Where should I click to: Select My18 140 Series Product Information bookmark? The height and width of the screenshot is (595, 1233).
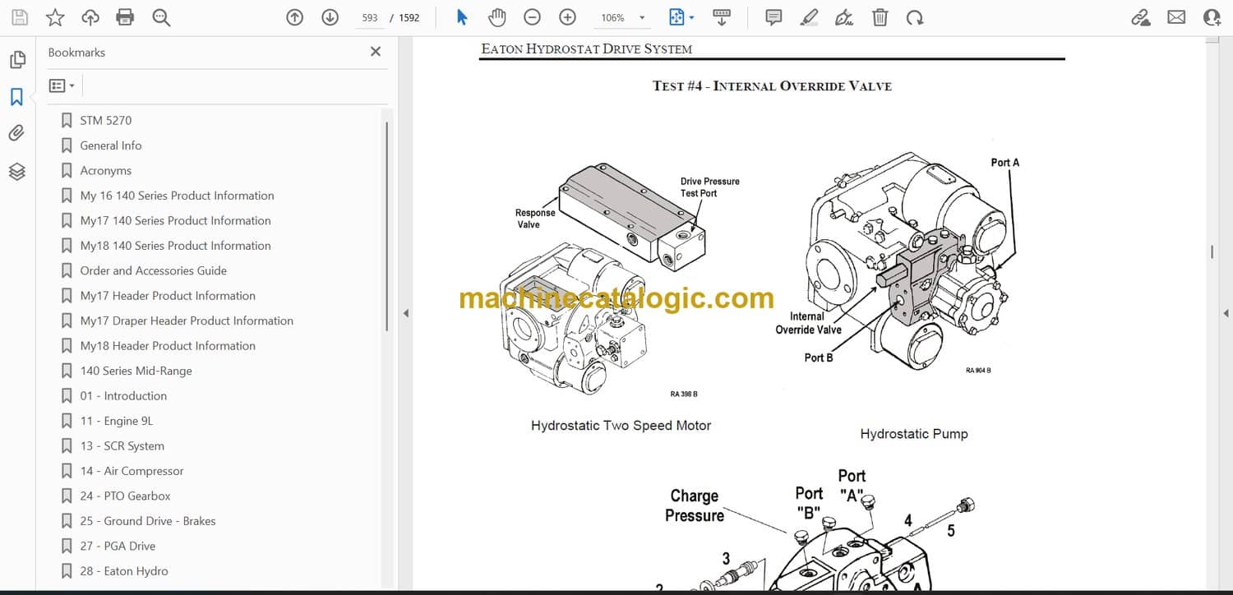176,246
